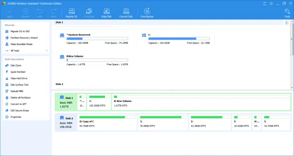The height and width of the screenshot is (156, 294).
Task: Launch Wipe Disk from toolbar
Action: point(107,13)
